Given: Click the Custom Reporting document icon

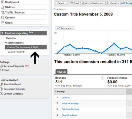Looking at the screenshot, I should 2,33.
